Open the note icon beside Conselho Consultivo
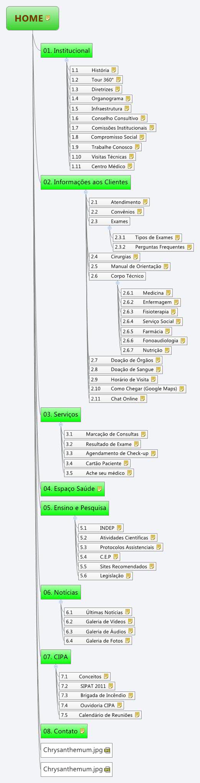 [x=143, y=118]
